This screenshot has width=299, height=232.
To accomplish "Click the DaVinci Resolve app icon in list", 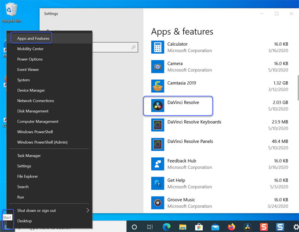I will point(157,106).
